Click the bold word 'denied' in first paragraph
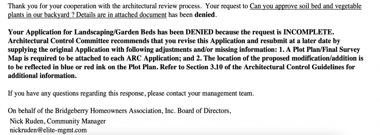The image size is (380, 135). coord(205,15)
